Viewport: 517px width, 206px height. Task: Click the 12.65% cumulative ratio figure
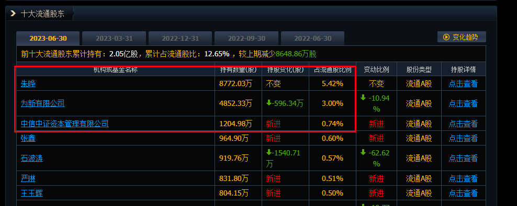(x=217, y=54)
